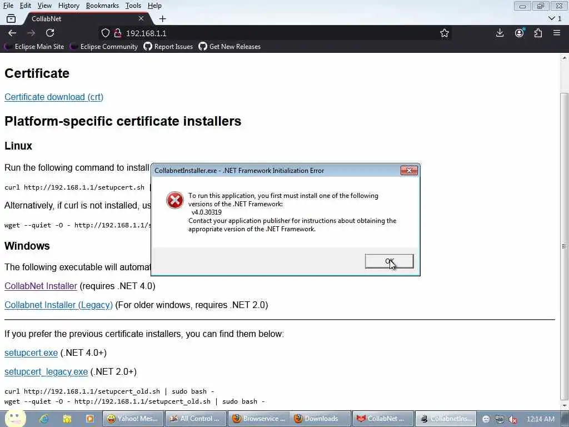Switch to All Control Panel taskbar window

(195, 419)
